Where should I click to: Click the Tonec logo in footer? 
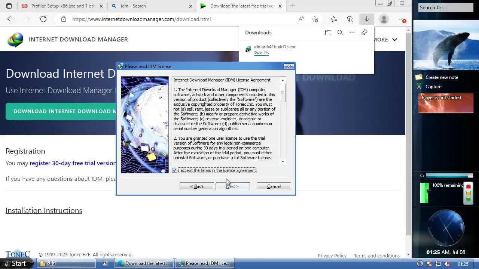click(18, 254)
